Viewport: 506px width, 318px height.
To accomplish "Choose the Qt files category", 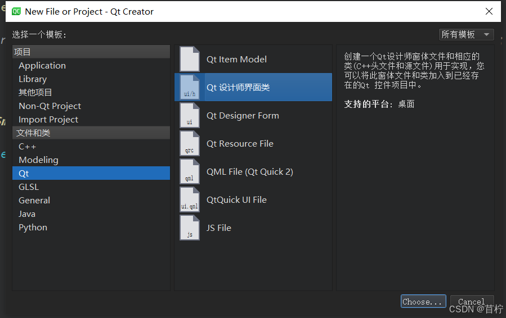I will (x=91, y=174).
